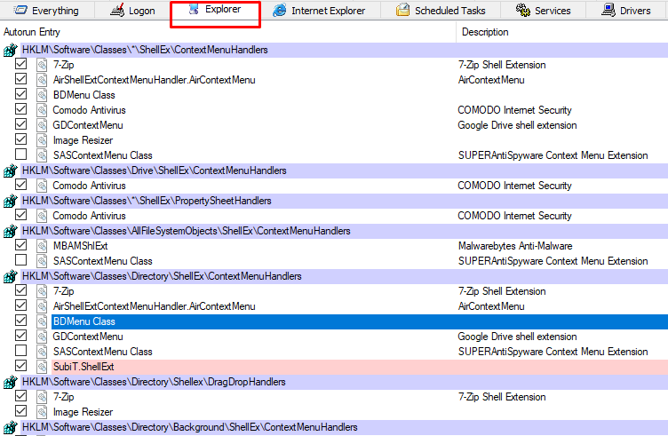668x436 pixels.
Task: Switch to Scheduled Tasks tab
Action: click(441, 11)
